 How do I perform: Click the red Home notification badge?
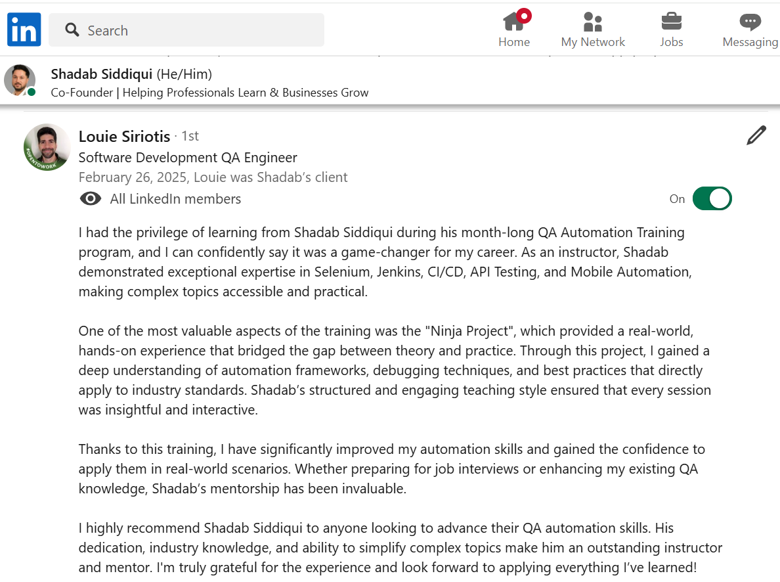click(523, 16)
